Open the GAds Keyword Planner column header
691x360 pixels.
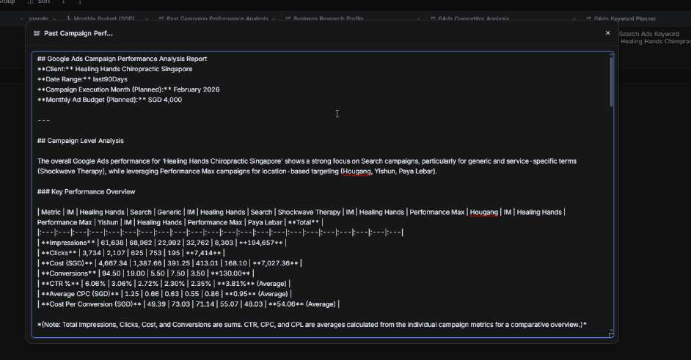(625, 19)
